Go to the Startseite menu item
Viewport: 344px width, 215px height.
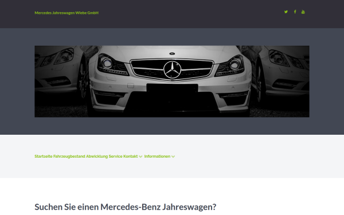44,156
